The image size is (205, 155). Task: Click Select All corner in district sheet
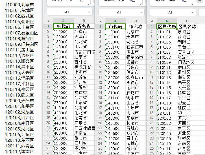(x=152, y=21)
